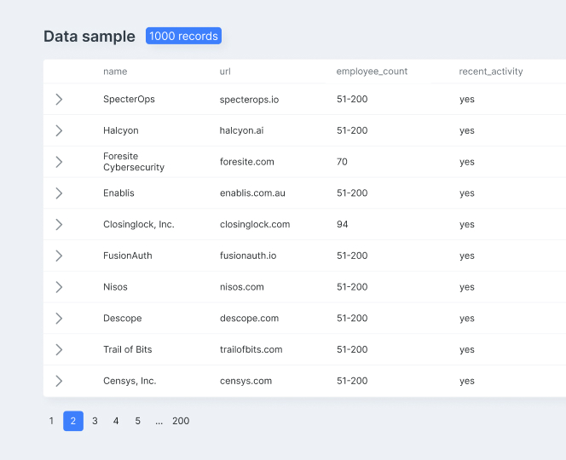
Task: Click the Nisos name cell
Action: (115, 287)
